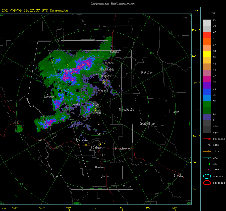Click the Hanna label
226x211 pixels.
point(176,112)
